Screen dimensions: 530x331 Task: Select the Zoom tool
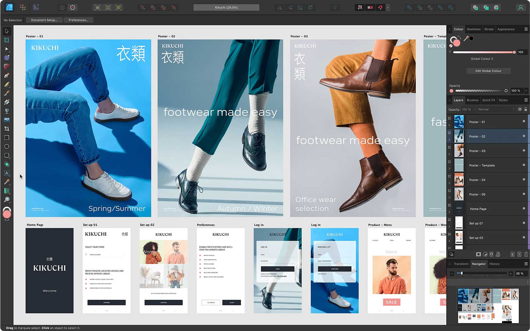pos(7,199)
